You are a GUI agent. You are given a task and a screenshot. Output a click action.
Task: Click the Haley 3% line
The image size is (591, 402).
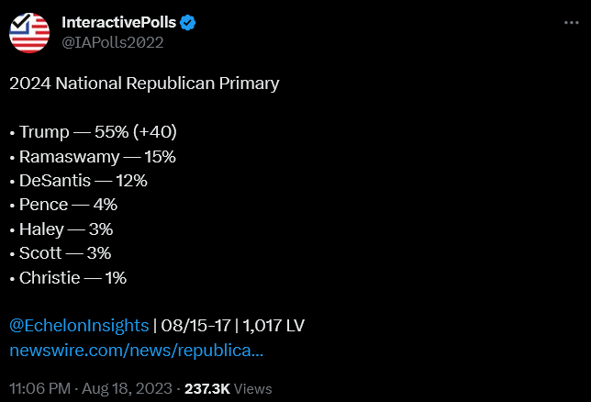[x=61, y=229]
